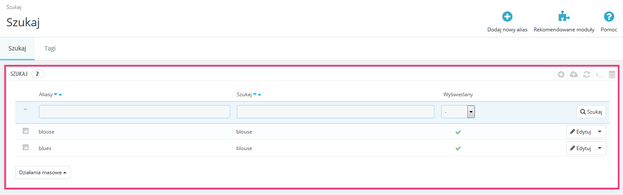Screen dimensions: 623x195
Task: Click the cloud export icon in panel header
Action: [x=574, y=75]
